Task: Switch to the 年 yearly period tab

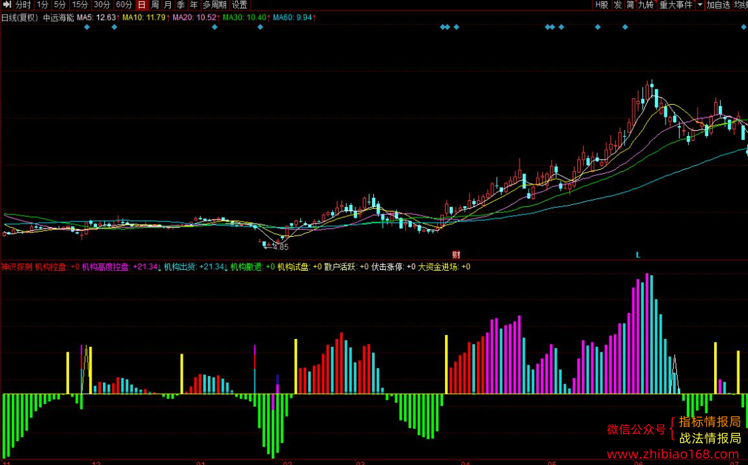Action: [194, 5]
